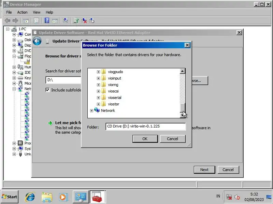This screenshot has height=204, width=273.
Task: Expand the viorng folder
Action: tap(98, 85)
